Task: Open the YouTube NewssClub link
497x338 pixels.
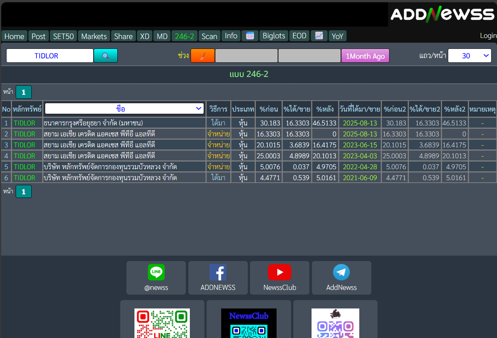Action: [280, 278]
